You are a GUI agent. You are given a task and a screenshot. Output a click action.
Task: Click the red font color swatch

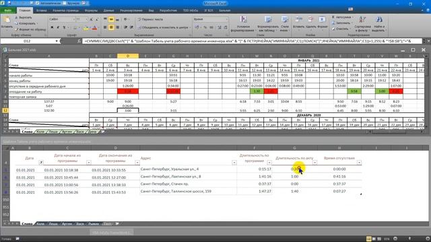[x=94, y=28]
